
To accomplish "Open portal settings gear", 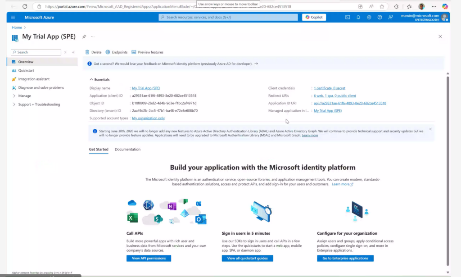I will (369, 18).
